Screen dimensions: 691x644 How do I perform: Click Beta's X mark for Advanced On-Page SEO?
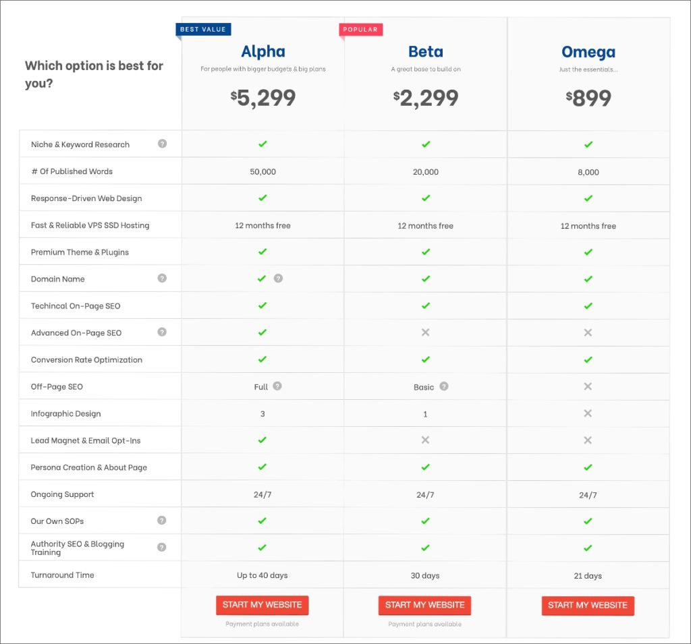425,332
